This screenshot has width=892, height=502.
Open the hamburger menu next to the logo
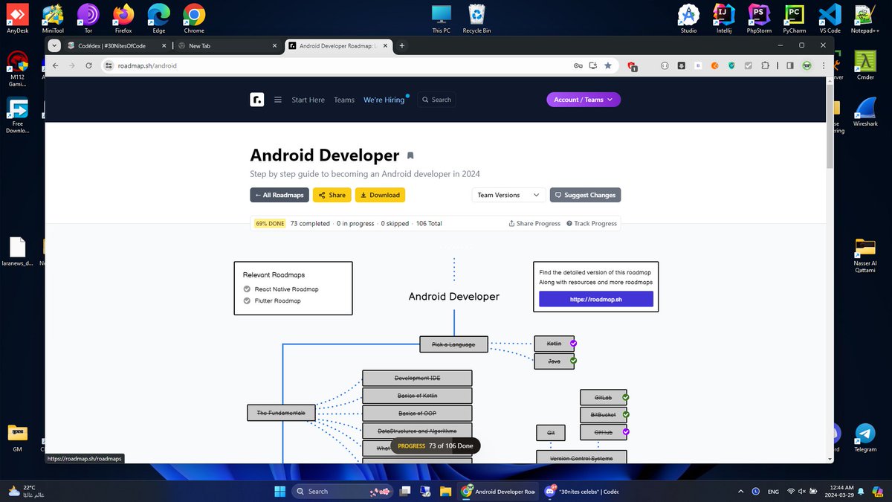(277, 99)
